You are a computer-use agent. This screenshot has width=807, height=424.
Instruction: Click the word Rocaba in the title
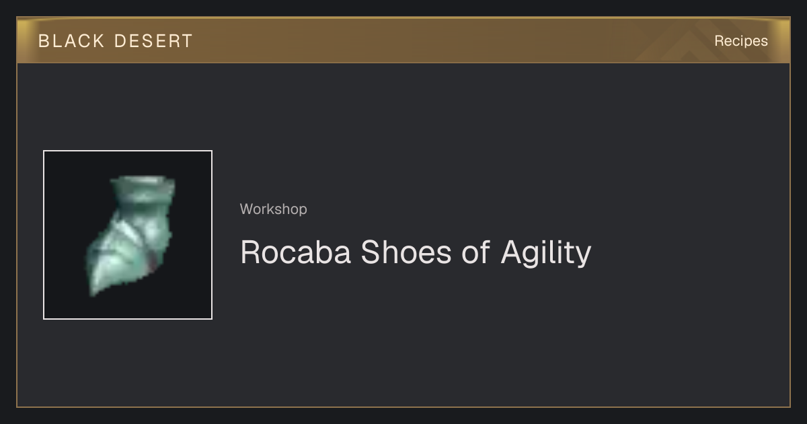296,252
